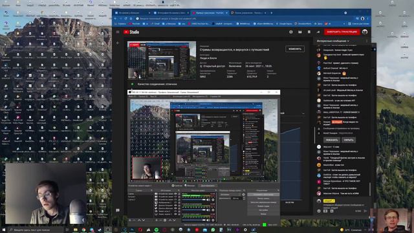Viewport: 414px width, 233px height.
Task: Expand the Интересные сообщения chat dropdown
Action: click(x=333, y=41)
